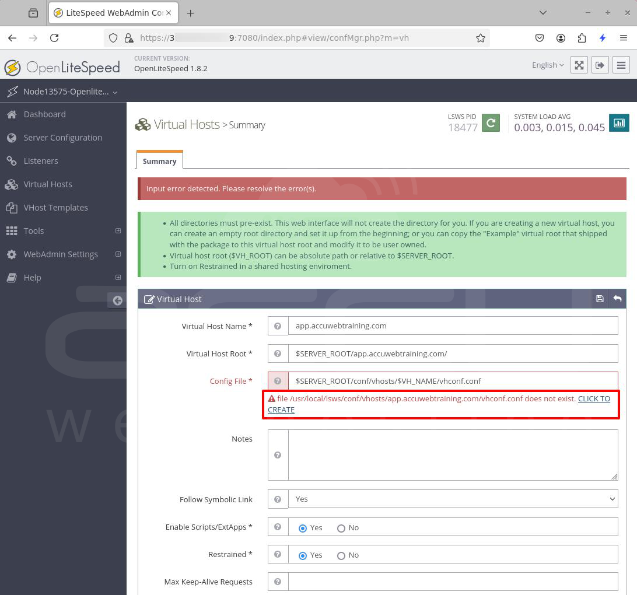637x595 pixels.
Task: Click green graceful restart icon
Action: tap(491, 123)
